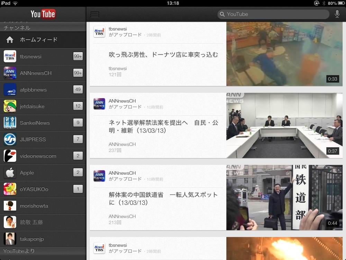
Task: Open the oYASUKOo channel avatar icon
Action: 10,189
